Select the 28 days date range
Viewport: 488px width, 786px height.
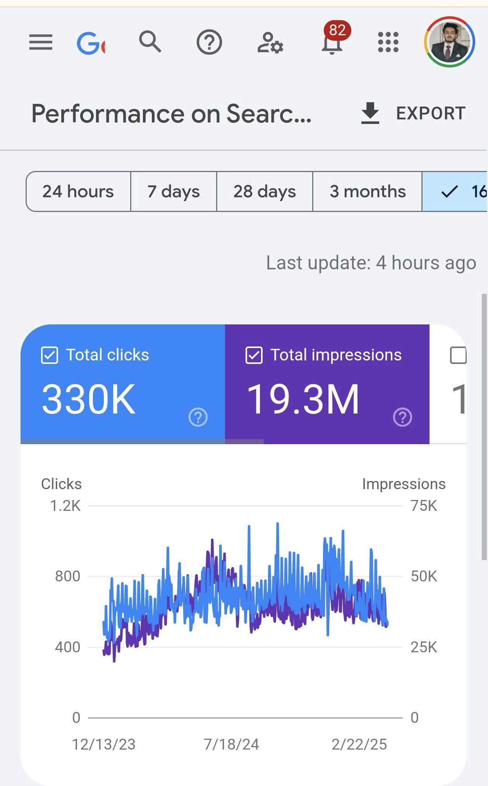pos(265,191)
